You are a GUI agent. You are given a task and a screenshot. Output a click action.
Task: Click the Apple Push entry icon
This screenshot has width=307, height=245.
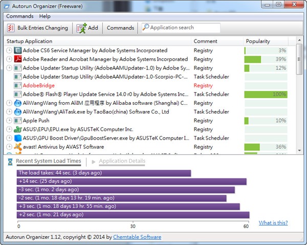click(x=17, y=121)
